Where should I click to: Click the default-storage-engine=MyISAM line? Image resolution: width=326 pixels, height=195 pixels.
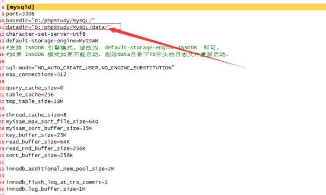[x=52, y=41]
